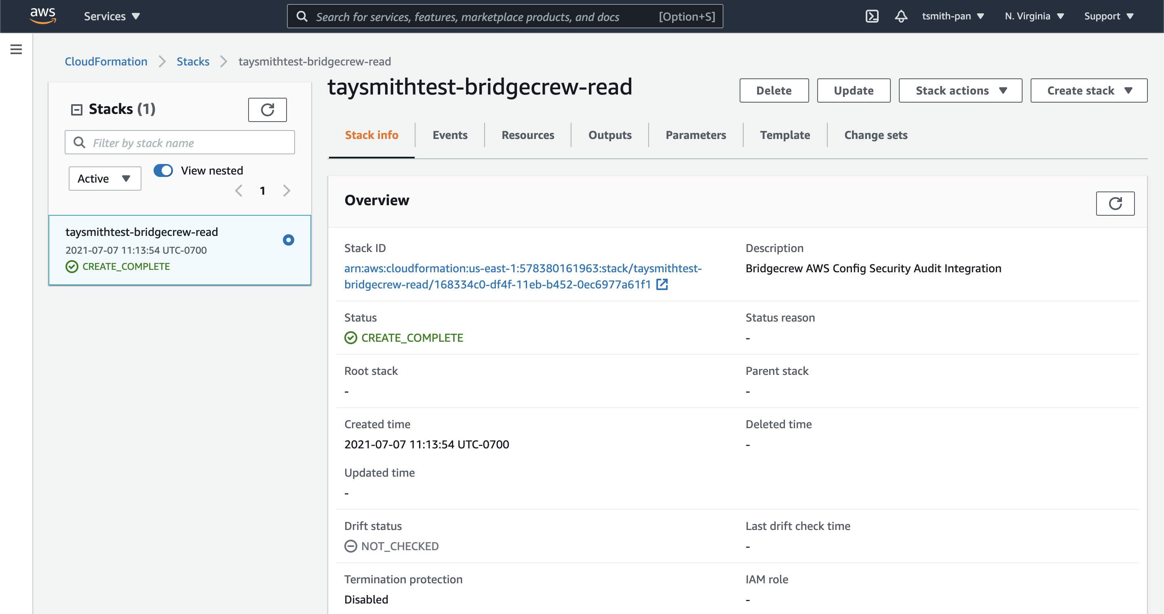
Task: Refresh the Stacks list
Action: (x=268, y=110)
